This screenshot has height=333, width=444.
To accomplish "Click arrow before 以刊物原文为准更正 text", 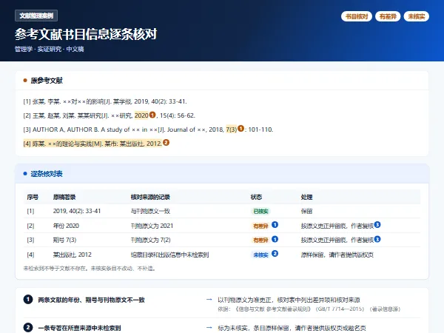I will [209, 299].
